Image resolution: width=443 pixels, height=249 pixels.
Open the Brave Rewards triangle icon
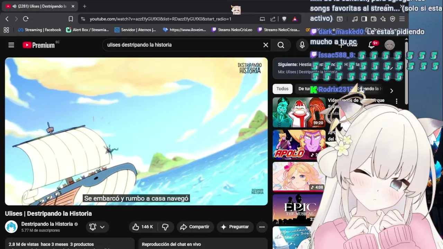click(x=295, y=19)
